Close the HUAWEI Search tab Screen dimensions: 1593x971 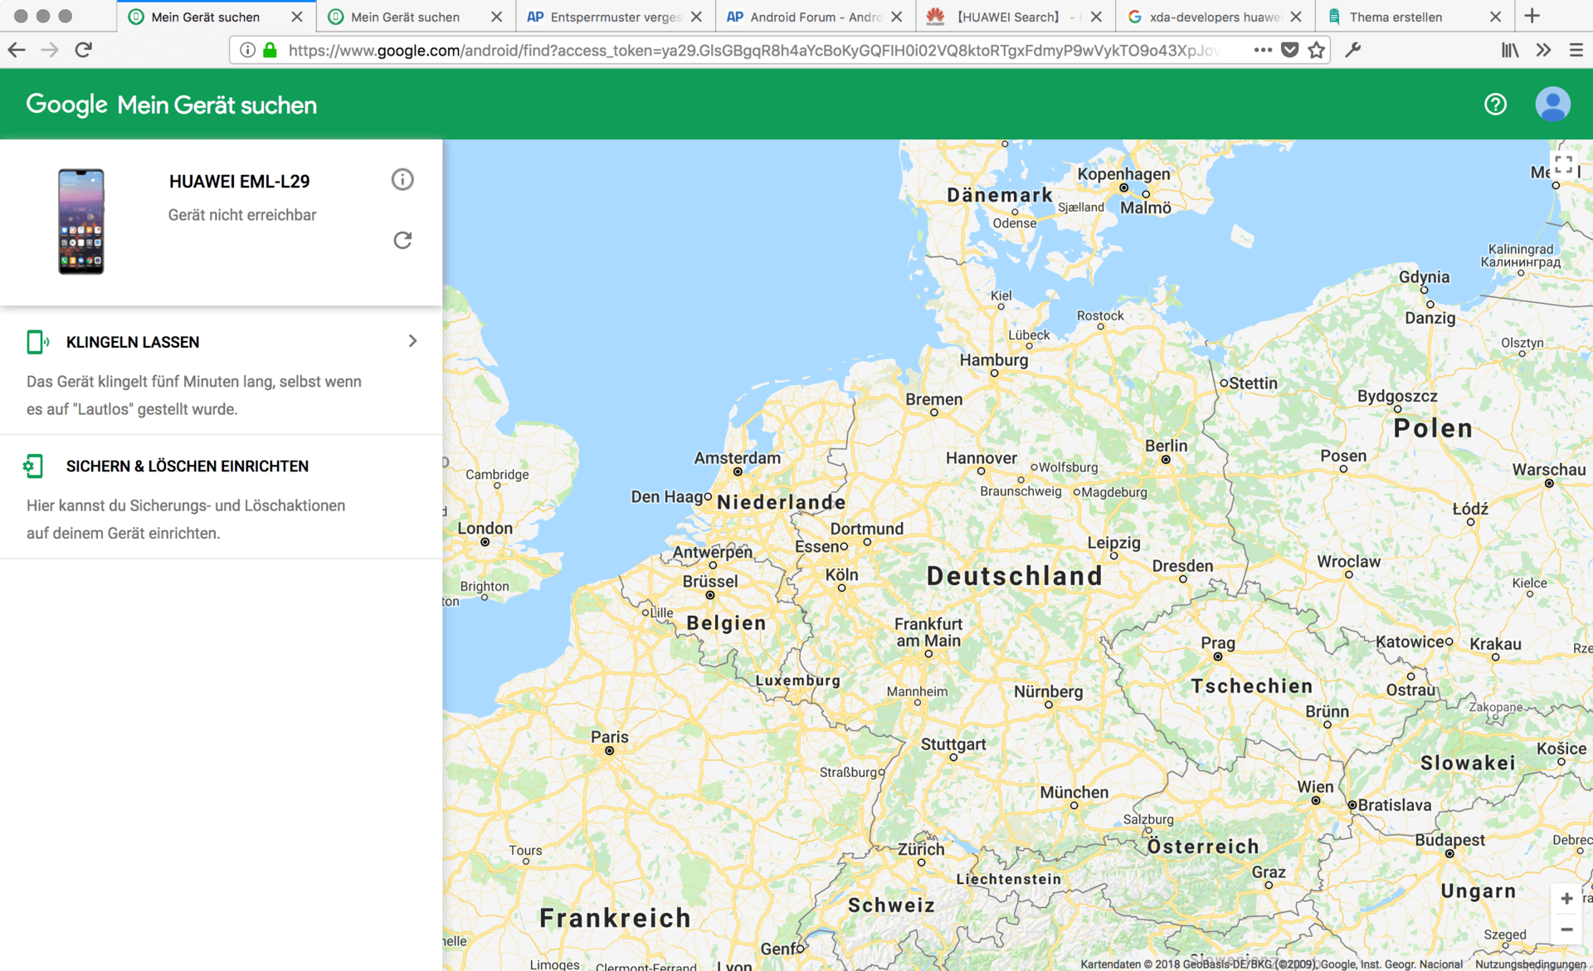pyautogui.click(x=1096, y=17)
